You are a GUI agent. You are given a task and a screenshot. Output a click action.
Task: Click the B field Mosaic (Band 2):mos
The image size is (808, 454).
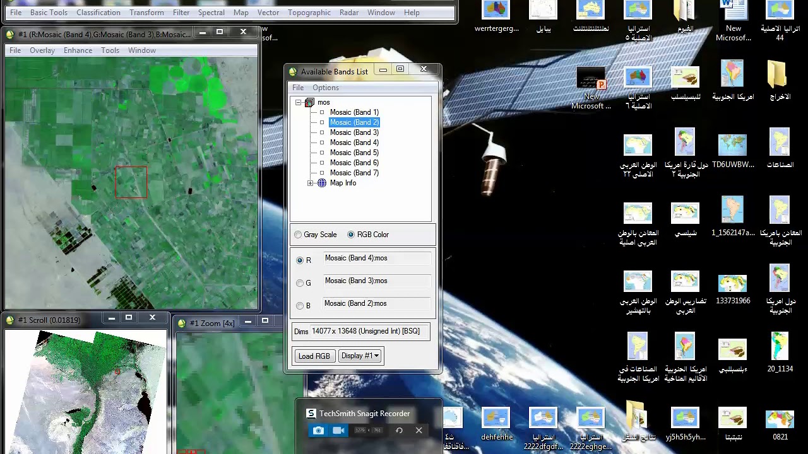tap(377, 303)
